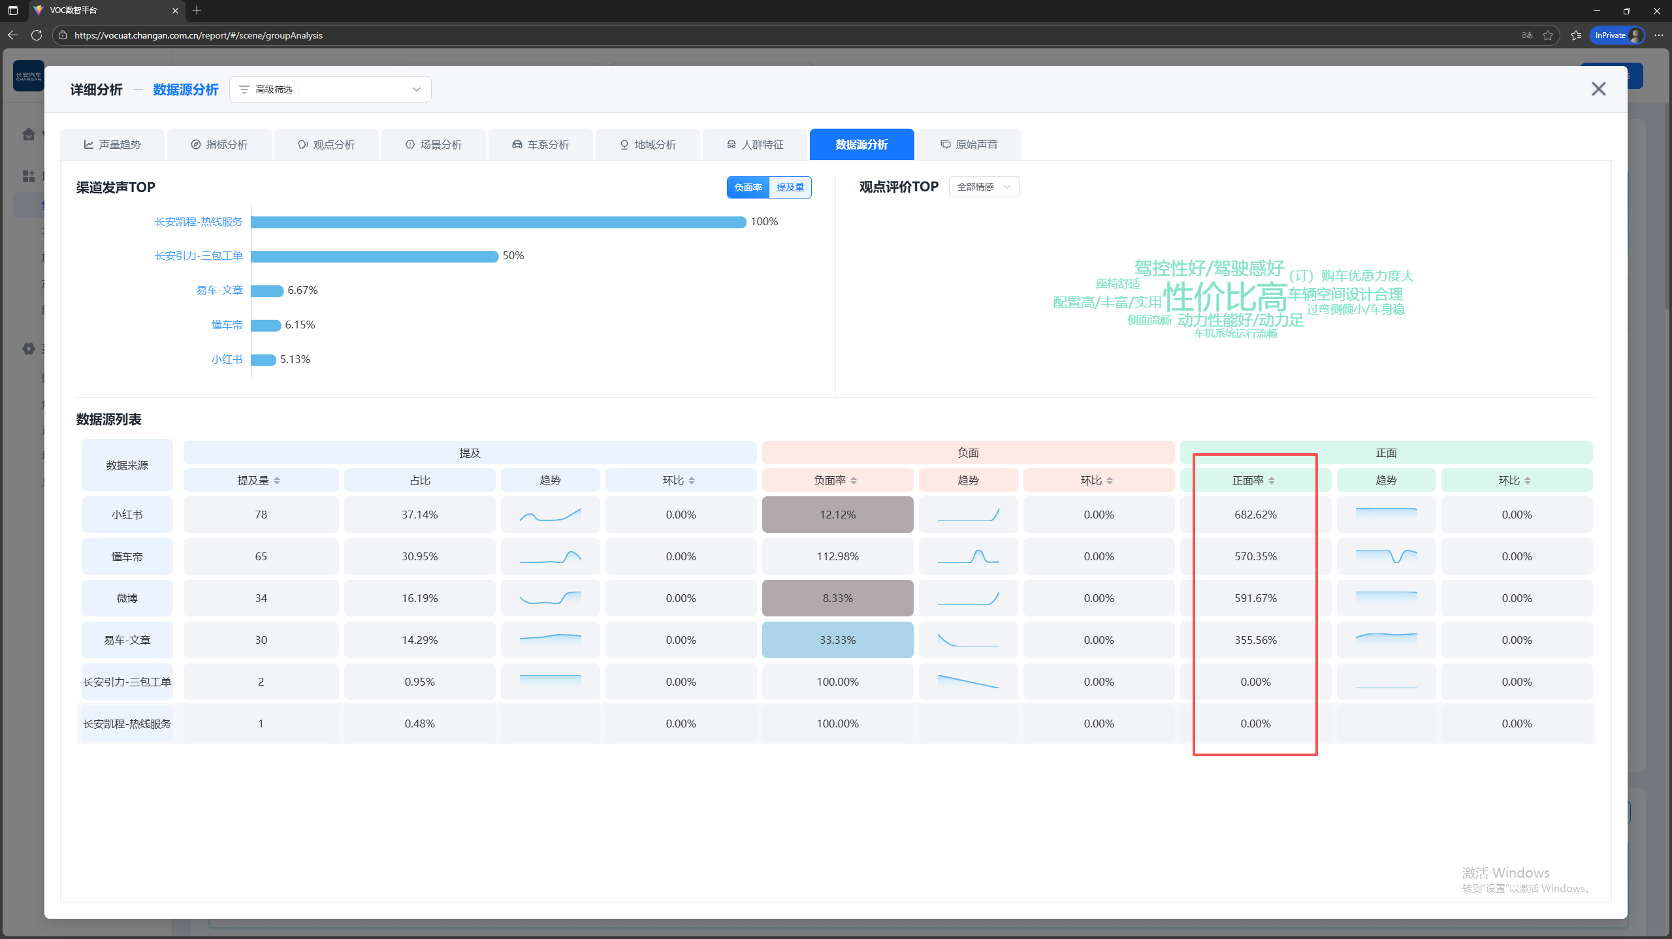Image resolution: width=1672 pixels, height=939 pixels.
Task: Sort by the 提及 环比 column
Action: 692,481
